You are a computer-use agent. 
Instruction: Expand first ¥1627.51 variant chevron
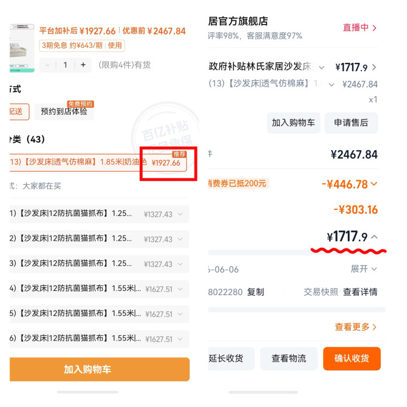[x=180, y=289]
